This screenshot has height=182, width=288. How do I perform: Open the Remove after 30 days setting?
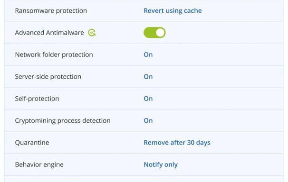click(x=177, y=143)
